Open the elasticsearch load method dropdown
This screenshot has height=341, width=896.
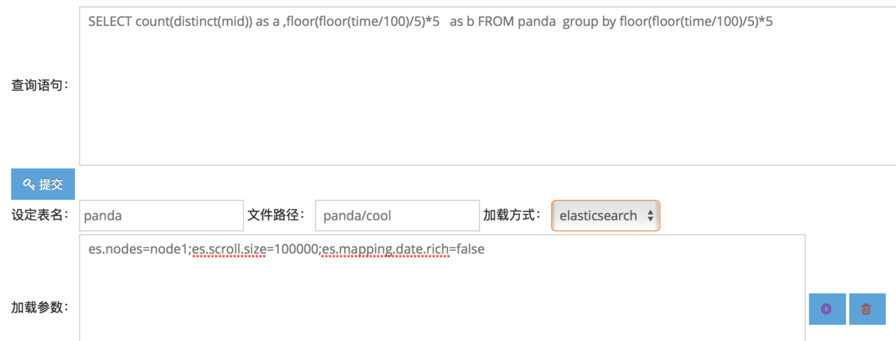[x=606, y=215]
